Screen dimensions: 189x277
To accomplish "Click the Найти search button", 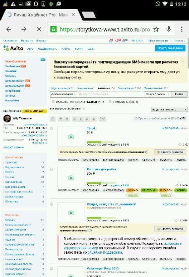I will [x=179, y=94].
